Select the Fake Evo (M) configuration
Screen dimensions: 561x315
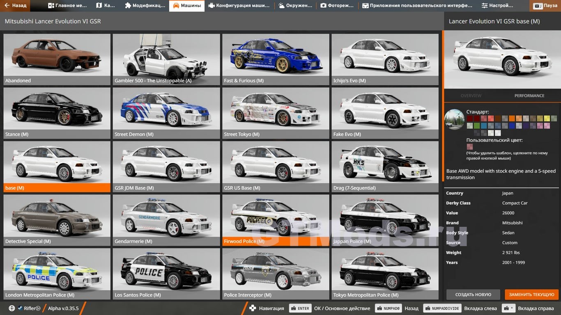(x=385, y=113)
